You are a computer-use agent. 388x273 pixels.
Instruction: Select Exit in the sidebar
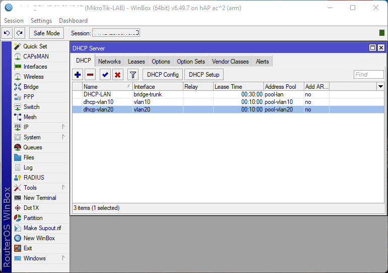[41, 248]
